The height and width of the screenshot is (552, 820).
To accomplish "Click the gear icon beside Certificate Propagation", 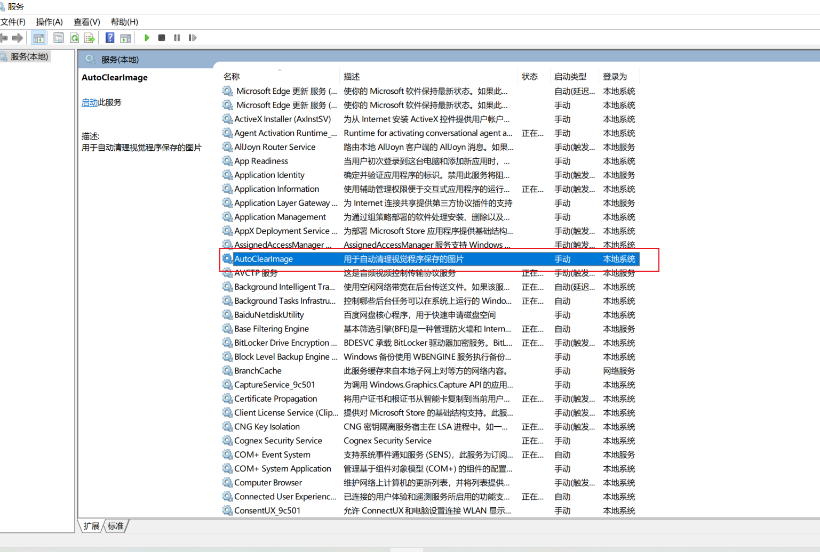I will (x=228, y=399).
